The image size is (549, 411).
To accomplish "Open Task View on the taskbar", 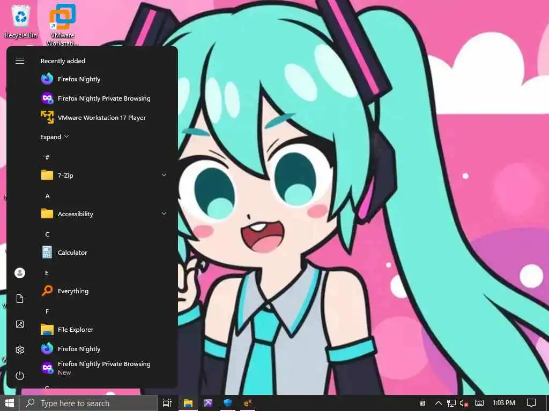I will coord(167,403).
